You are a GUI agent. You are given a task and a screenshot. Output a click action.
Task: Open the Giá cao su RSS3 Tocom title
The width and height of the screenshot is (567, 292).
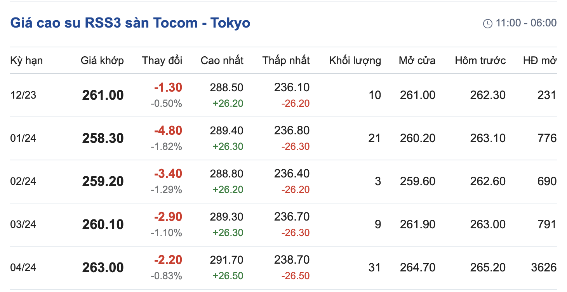coord(130,23)
